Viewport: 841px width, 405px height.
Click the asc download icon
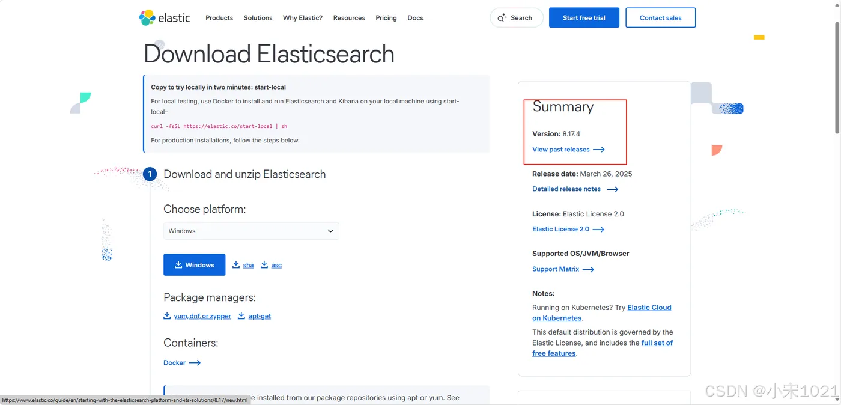coord(264,264)
